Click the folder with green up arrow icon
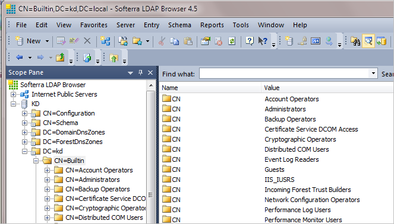This screenshot has width=394, height=224. [x=114, y=57]
